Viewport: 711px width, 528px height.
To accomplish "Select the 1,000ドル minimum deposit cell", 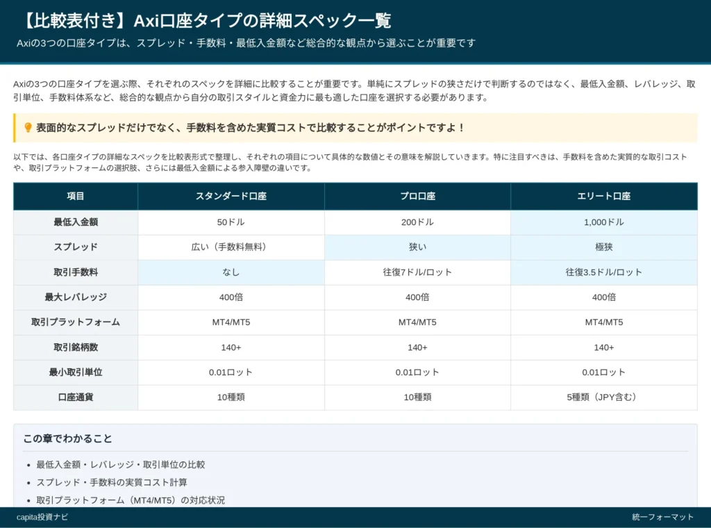I will (x=604, y=222).
